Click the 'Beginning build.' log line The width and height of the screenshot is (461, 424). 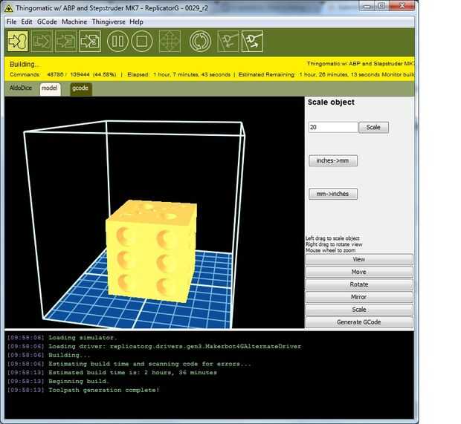tap(79, 382)
